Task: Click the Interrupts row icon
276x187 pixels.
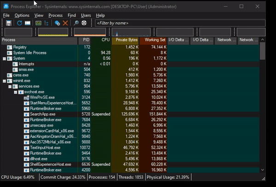Action: point(15,64)
